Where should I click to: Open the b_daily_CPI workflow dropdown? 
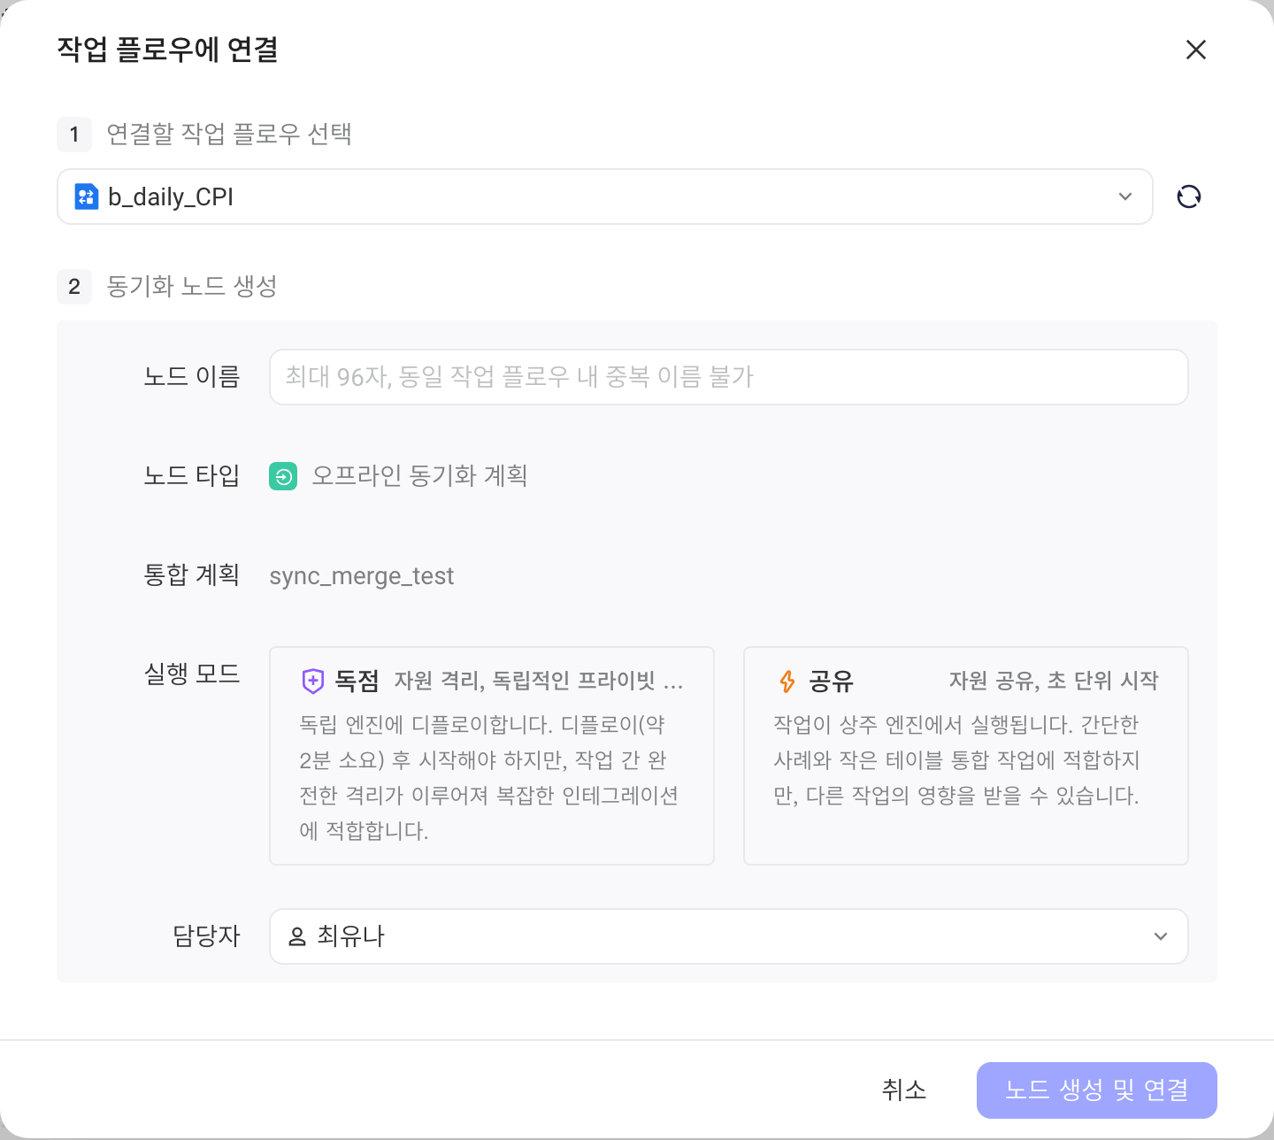[605, 196]
